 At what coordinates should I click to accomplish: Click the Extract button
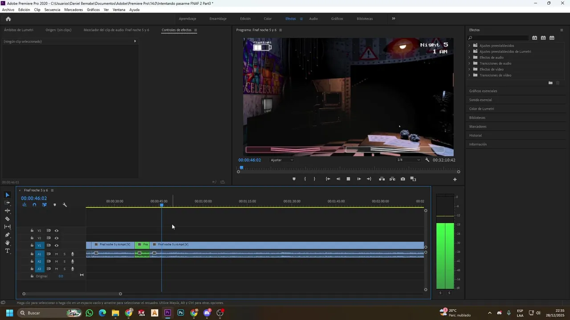(x=392, y=179)
